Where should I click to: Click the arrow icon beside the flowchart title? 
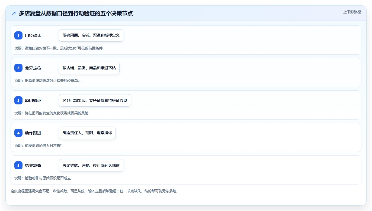(x=14, y=13)
